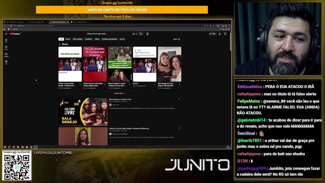
Task: Select the 'Shorts' filter chip
Action: [68, 39]
